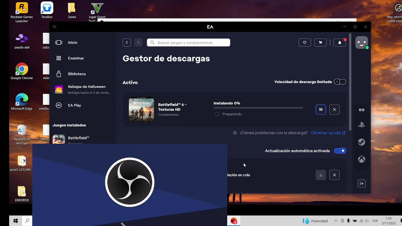Go back with the left arrow button

(x=127, y=42)
